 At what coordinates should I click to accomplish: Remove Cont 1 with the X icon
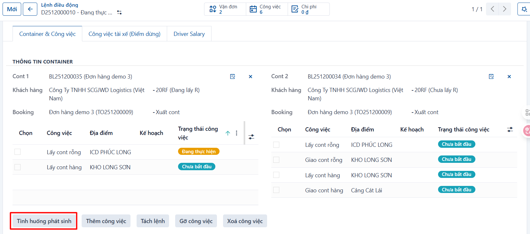coord(251,77)
